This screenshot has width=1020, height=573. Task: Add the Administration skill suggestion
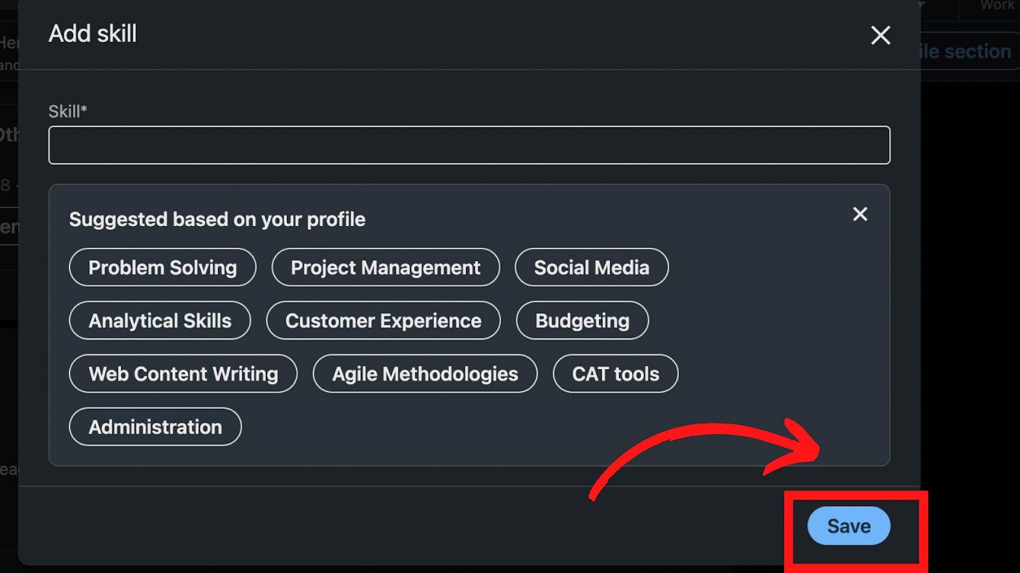[155, 427]
